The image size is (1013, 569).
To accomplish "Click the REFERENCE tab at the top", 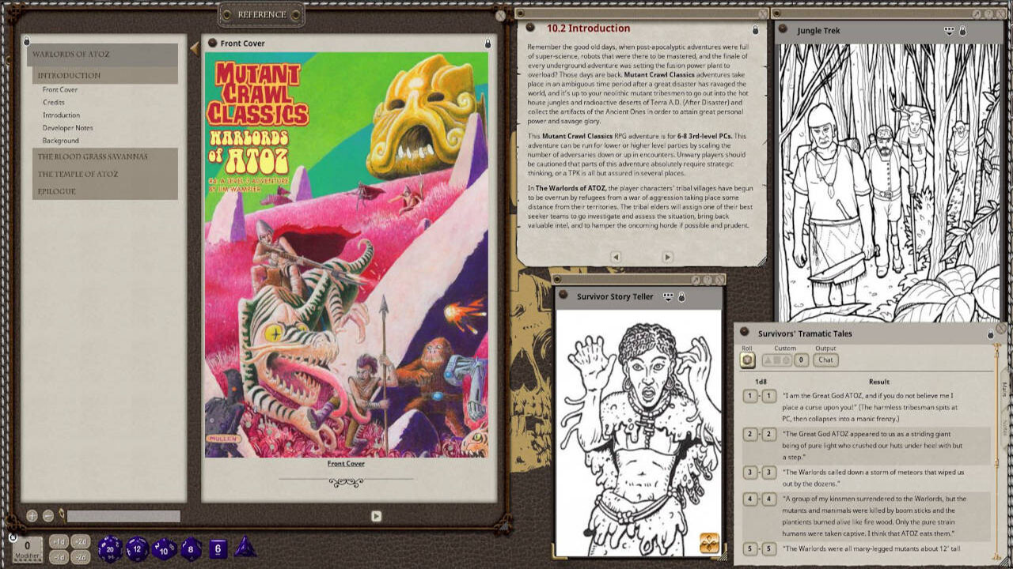I will tap(260, 14).
